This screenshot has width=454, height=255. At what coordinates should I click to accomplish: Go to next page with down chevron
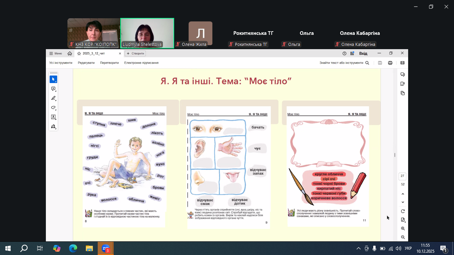coord(403,202)
